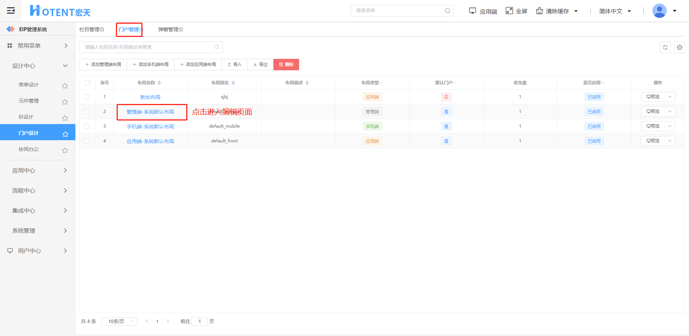Open table column settings gear icon
Viewport: 689px width, 336px height.
coord(679,47)
